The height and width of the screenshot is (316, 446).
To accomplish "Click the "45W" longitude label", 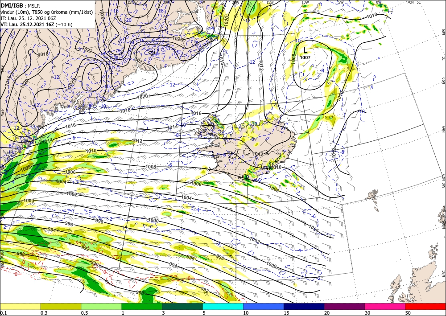I will 2,113.
